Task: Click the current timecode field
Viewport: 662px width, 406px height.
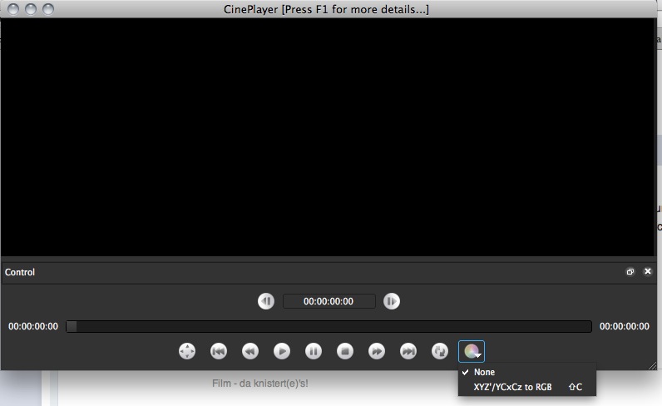Action: coord(329,301)
